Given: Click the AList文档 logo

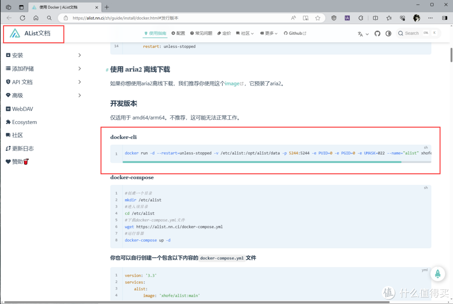Looking at the screenshot, I should [x=30, y=34].
